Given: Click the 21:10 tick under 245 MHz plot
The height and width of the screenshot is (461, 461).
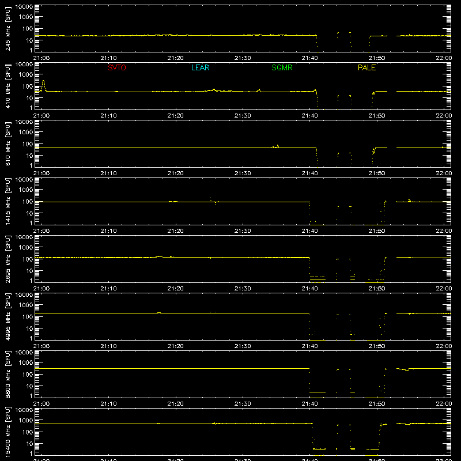Looking at the screenshot, I should [108, 58].
